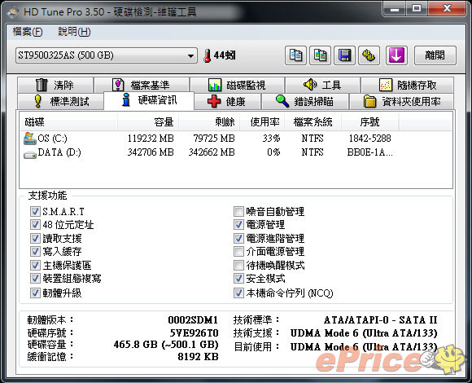
Task: Select the DATA (D:) partition row
Action: [x=236, y=152]
